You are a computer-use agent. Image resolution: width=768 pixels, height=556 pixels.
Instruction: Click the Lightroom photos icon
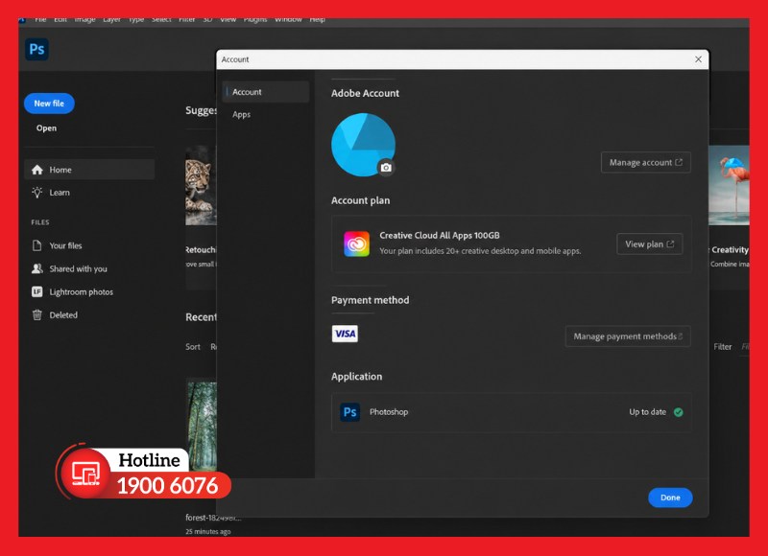pos(37,292)
